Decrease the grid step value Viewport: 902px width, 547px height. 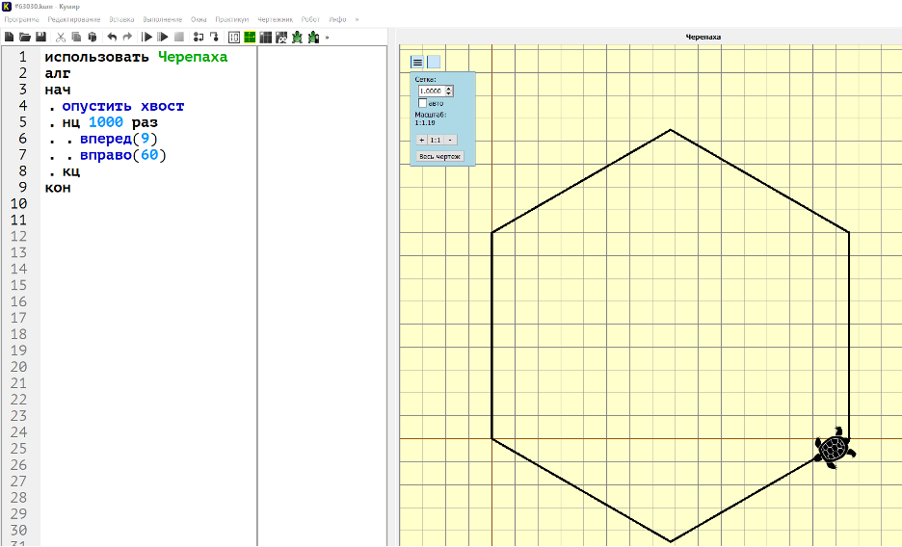tap(449, 93)
